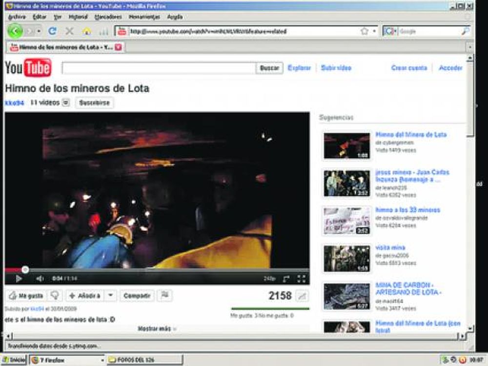Open the Herramientas menu

click(144, 17)
